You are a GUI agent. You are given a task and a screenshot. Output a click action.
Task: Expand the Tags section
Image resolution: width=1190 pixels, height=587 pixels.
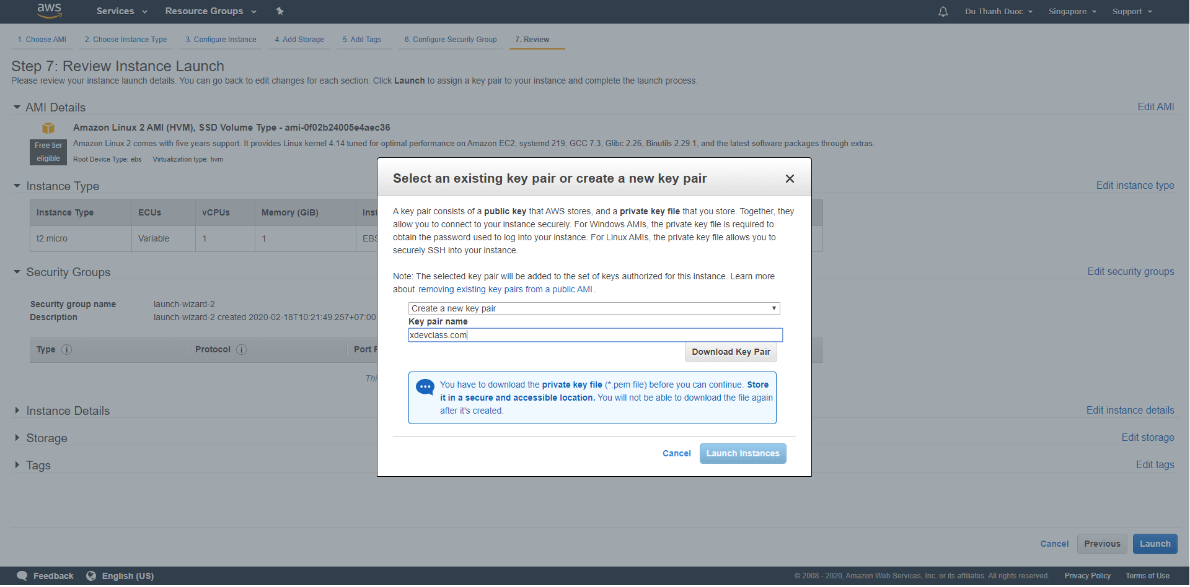tap(17, 465)
